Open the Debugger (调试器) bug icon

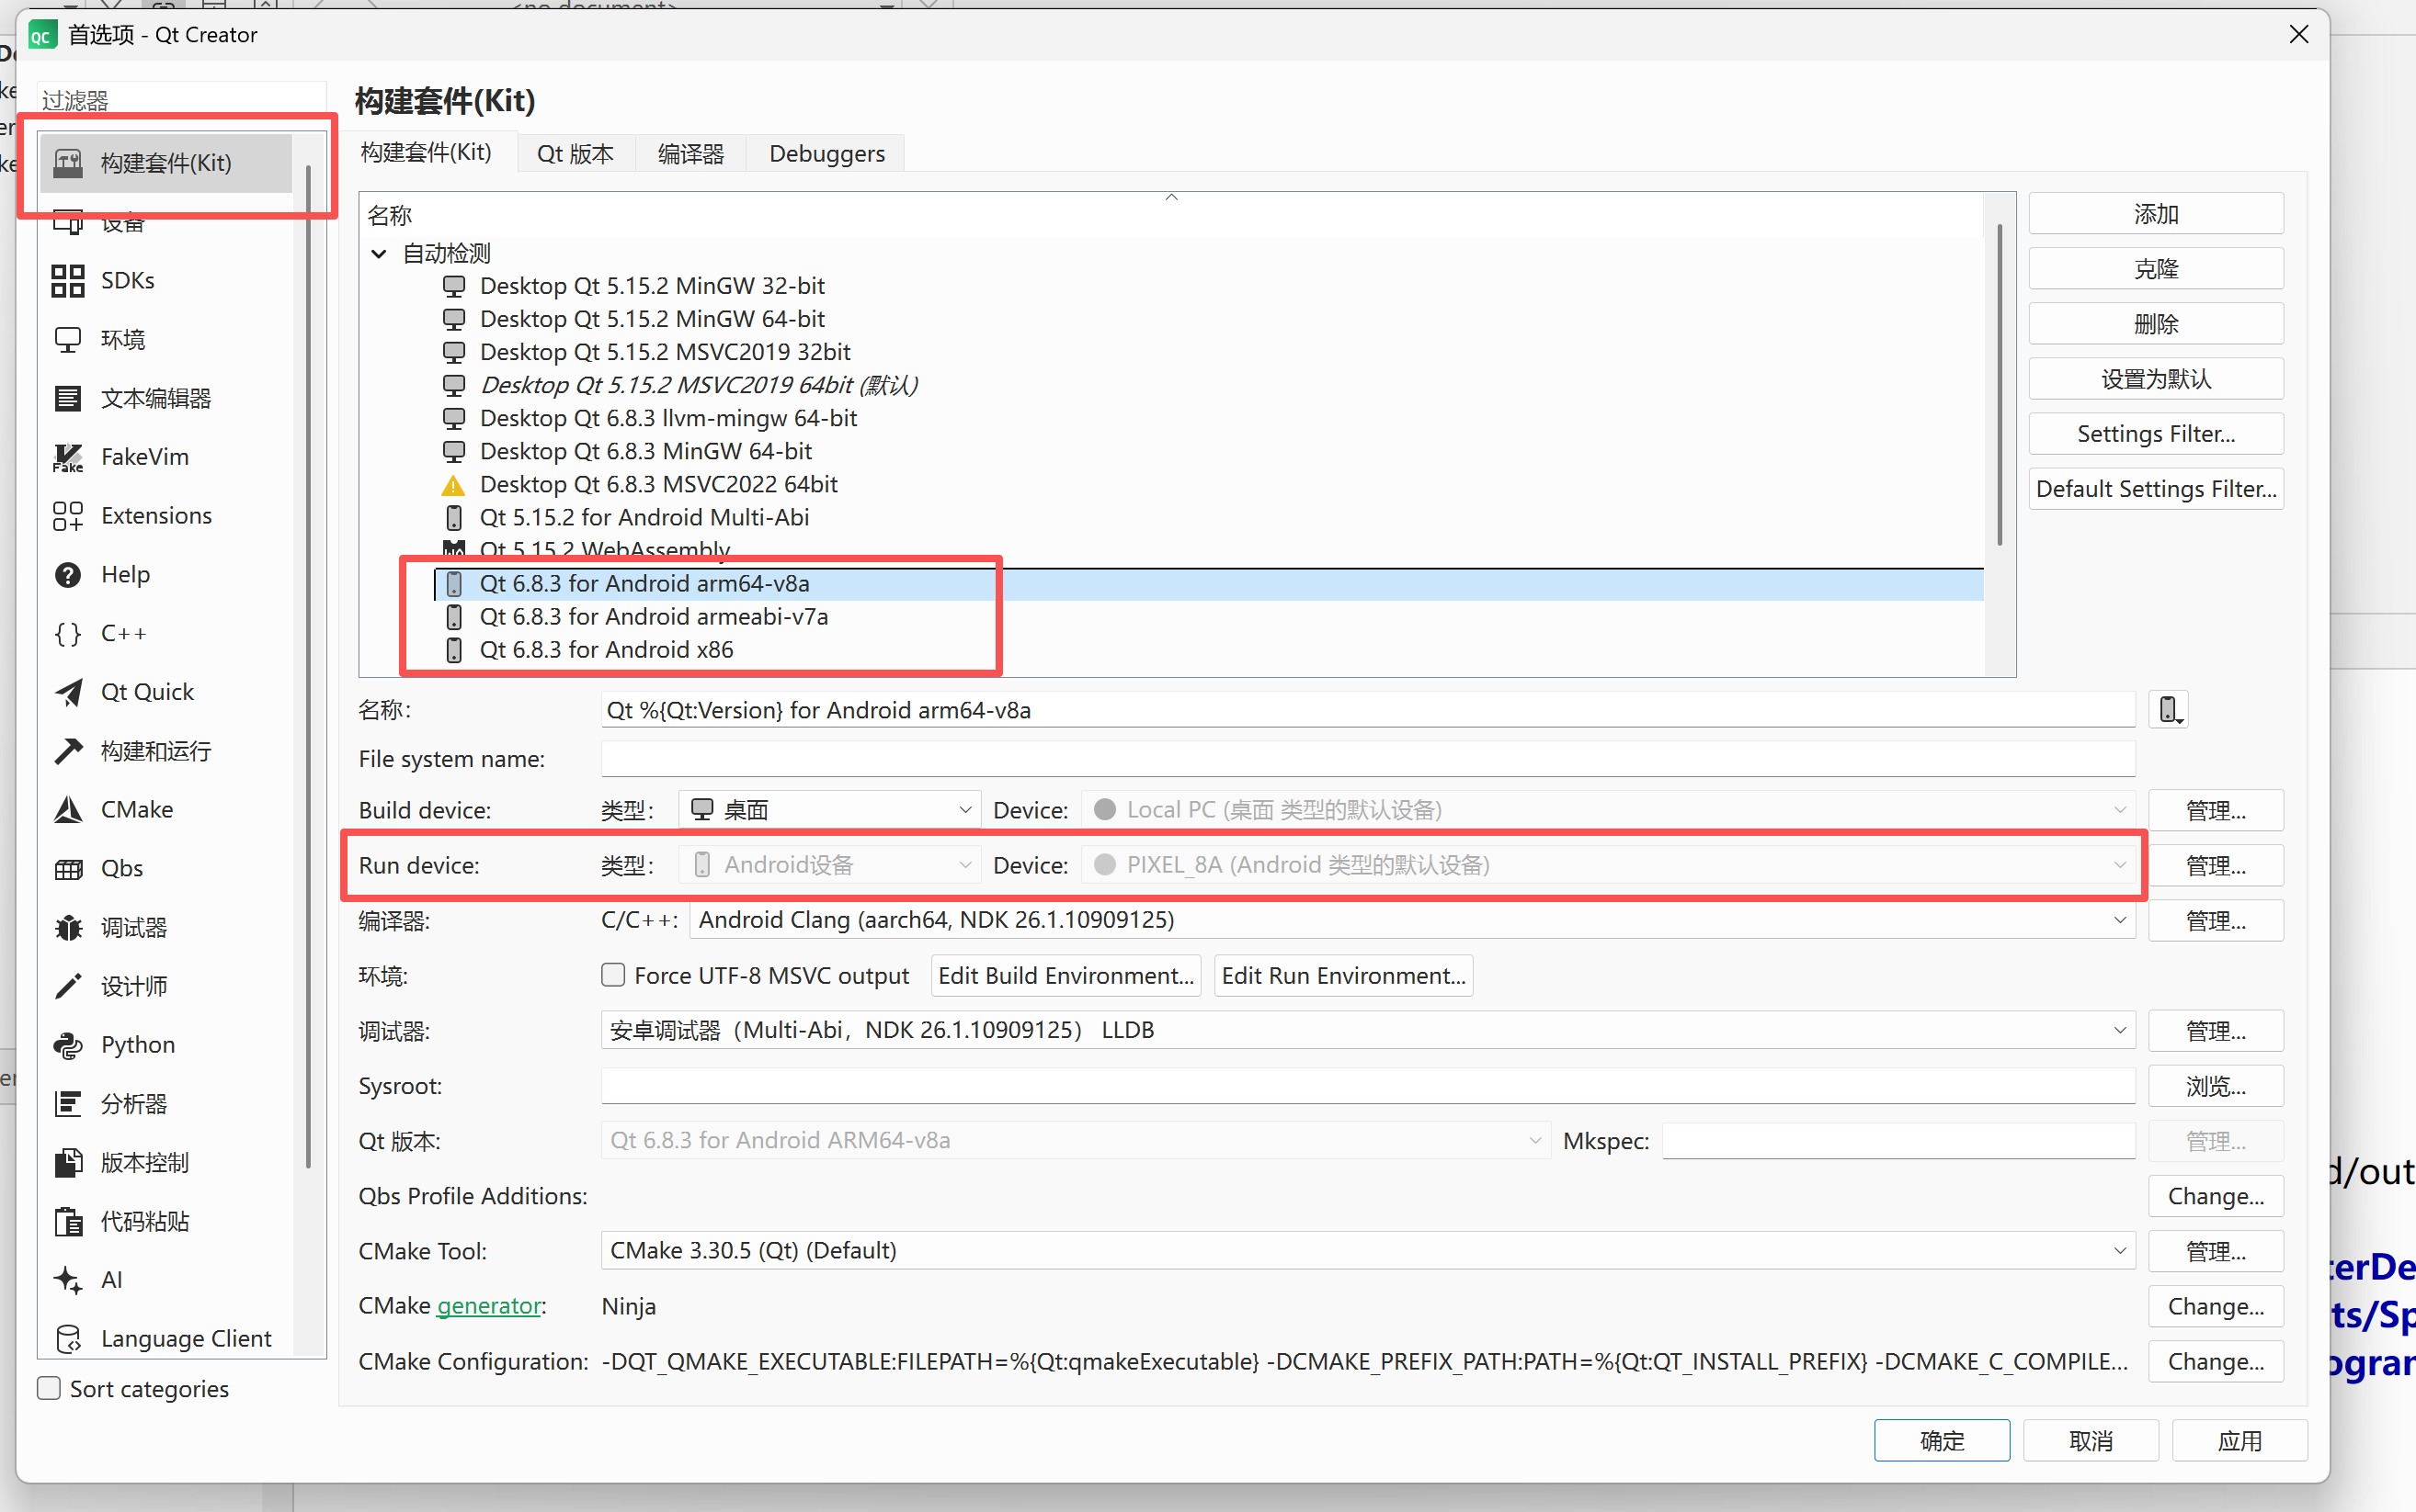tap(67, 928)
